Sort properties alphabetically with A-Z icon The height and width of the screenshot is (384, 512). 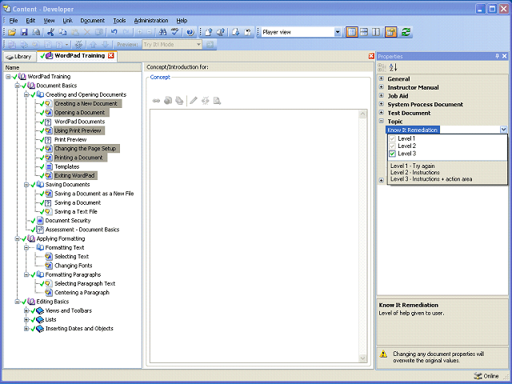(x=393, y=67)
